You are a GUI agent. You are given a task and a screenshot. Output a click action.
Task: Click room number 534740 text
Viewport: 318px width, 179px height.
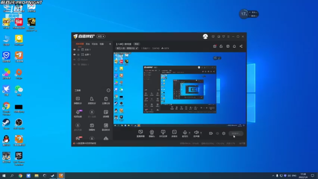pos(156,48)
